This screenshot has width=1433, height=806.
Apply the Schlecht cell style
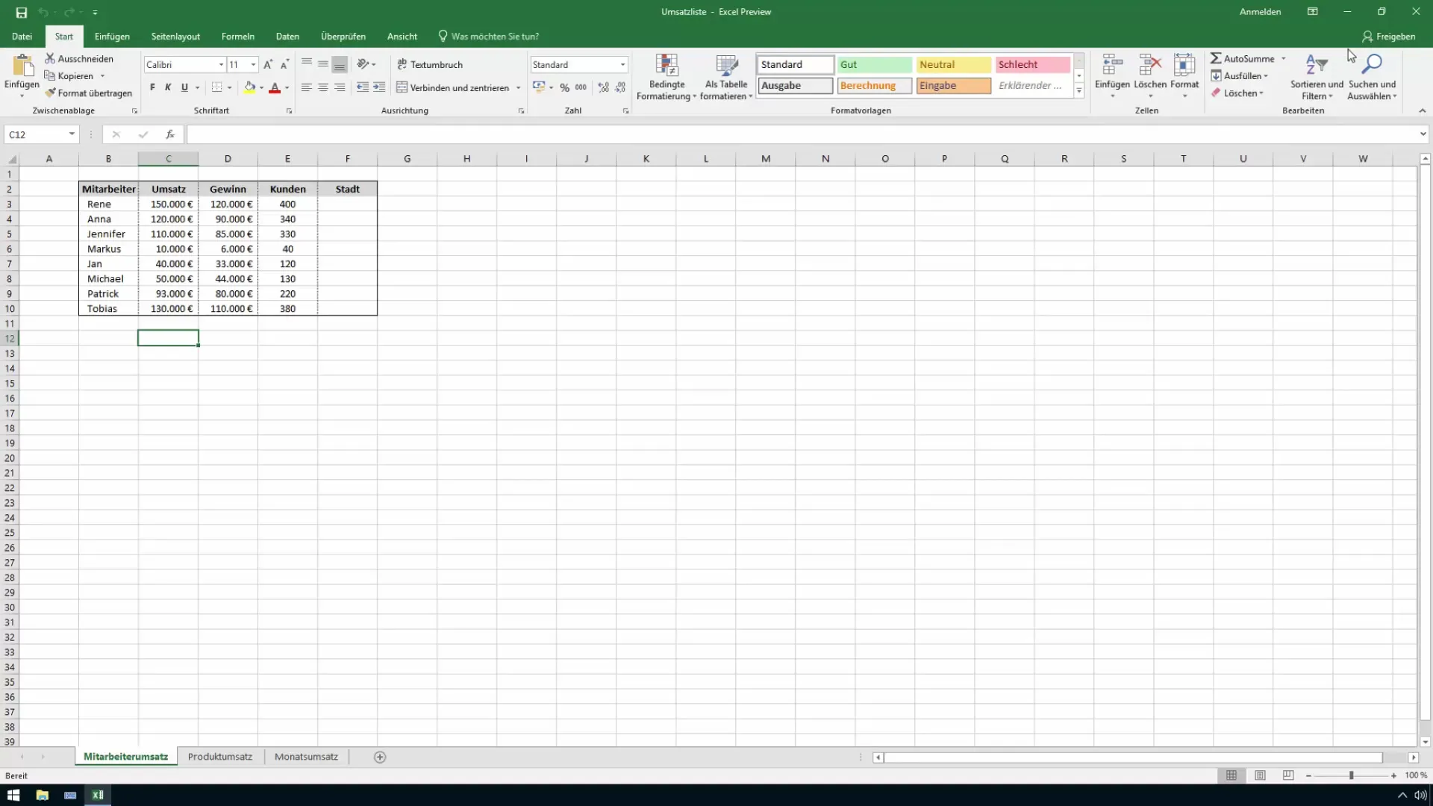tap(1032, 65)
